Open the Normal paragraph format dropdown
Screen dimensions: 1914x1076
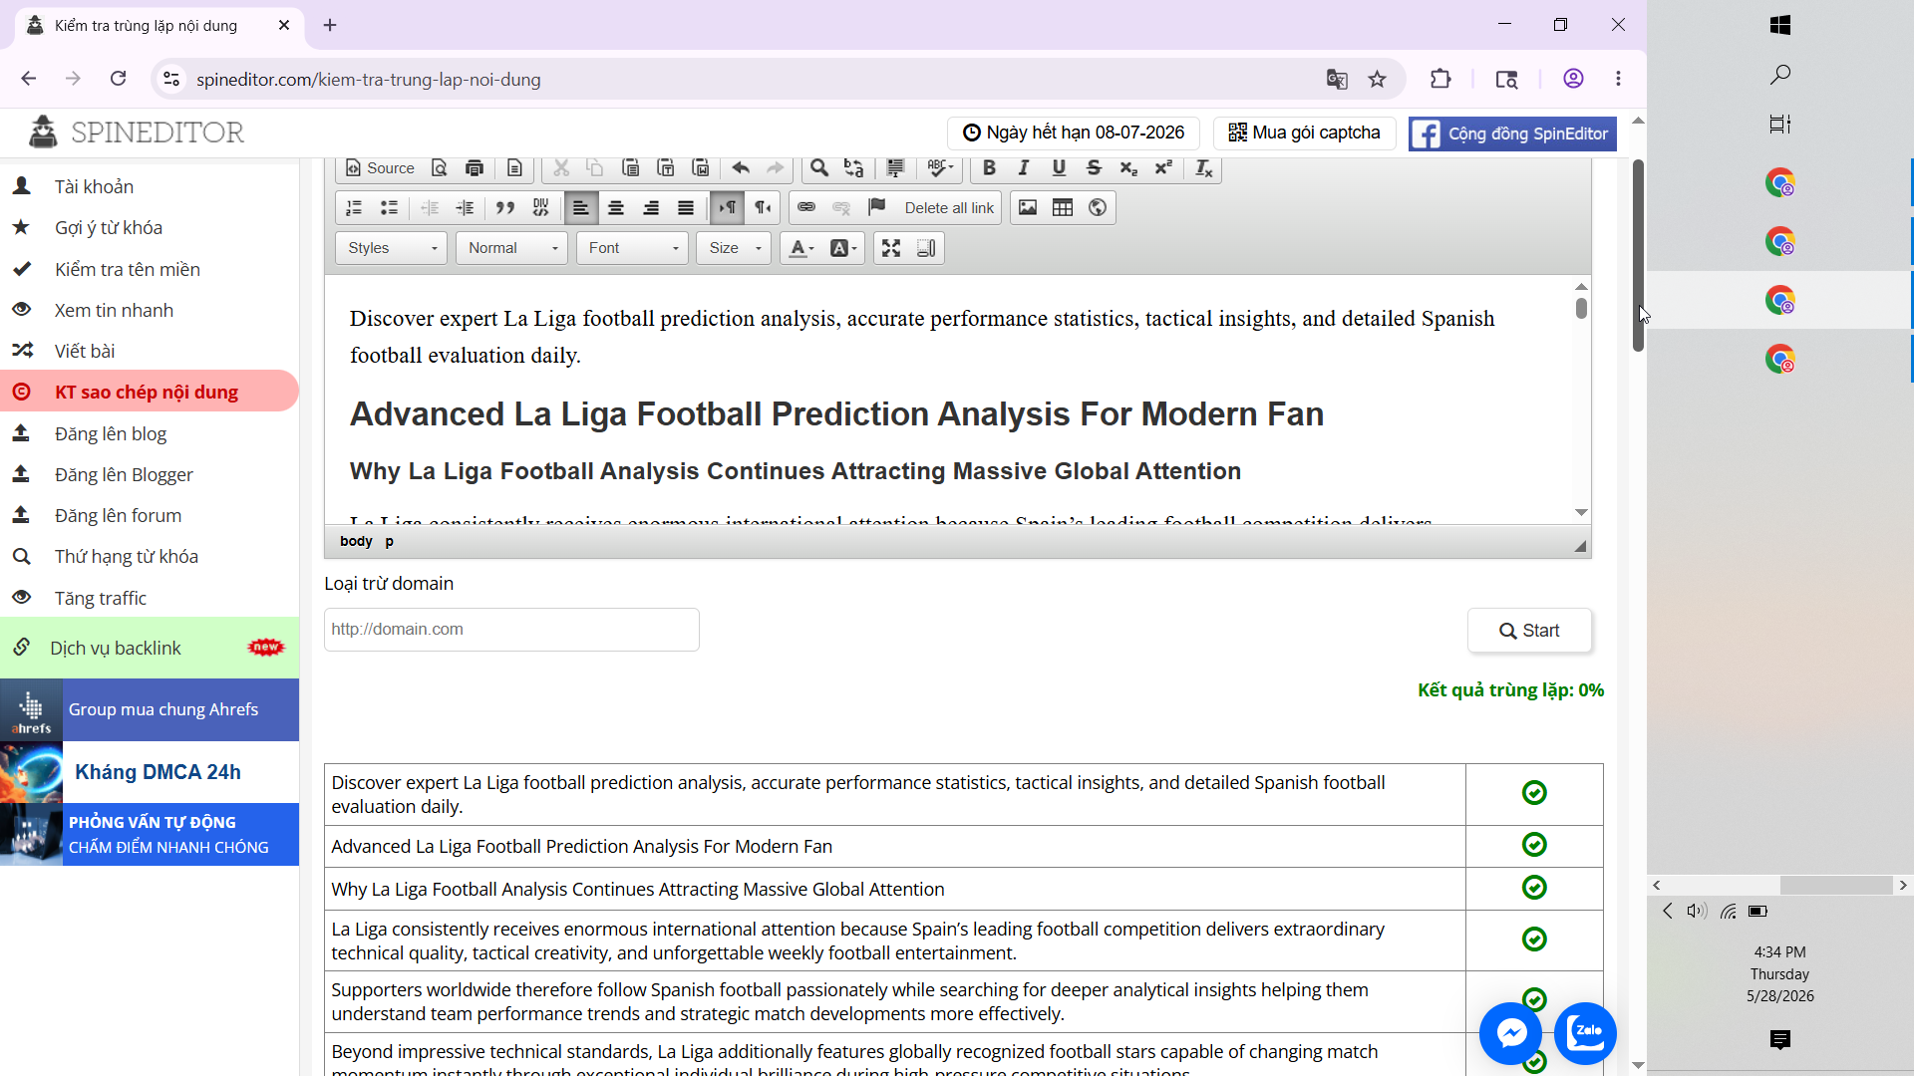(512, 248)
